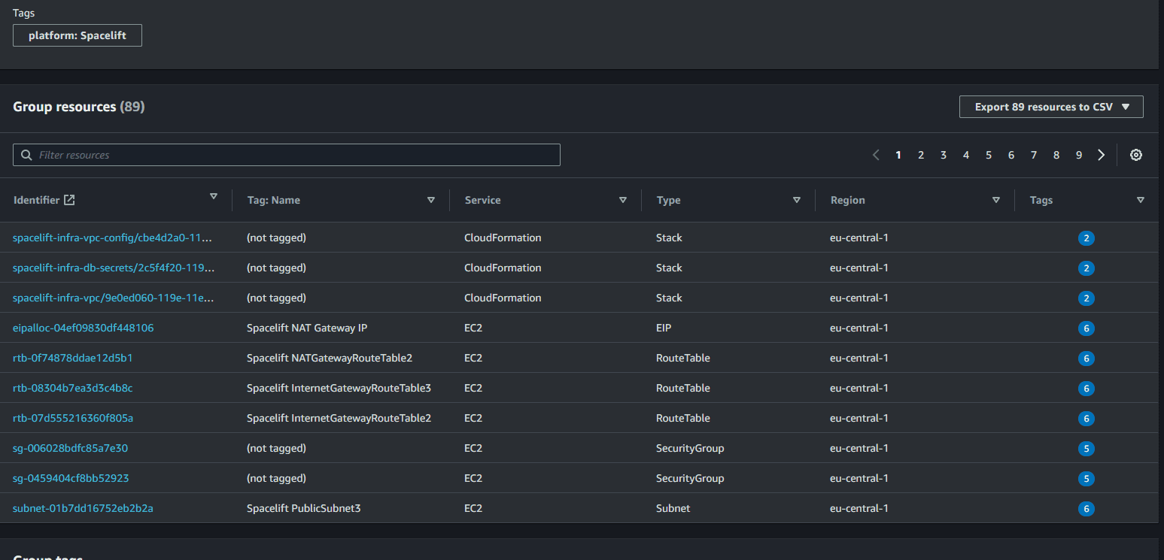
Task: Open rtb-0f74878ddae12d5b1 route table link
Action: (73, 358)
